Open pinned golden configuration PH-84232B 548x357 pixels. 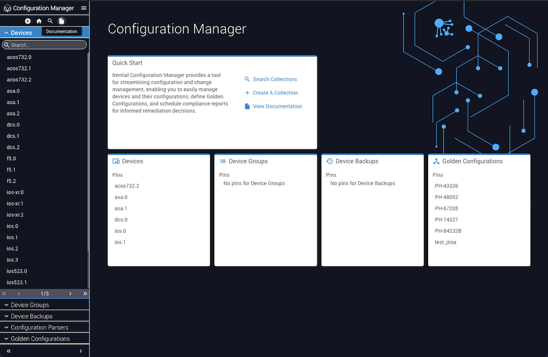click(x=448, y=231)
